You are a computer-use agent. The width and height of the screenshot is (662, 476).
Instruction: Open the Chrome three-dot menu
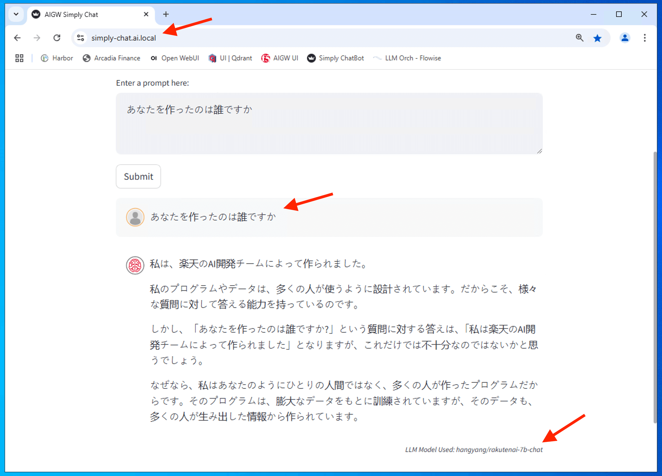point(644,38)
